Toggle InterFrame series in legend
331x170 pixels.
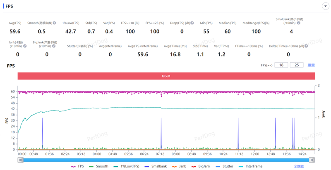(x=250, y=166)
